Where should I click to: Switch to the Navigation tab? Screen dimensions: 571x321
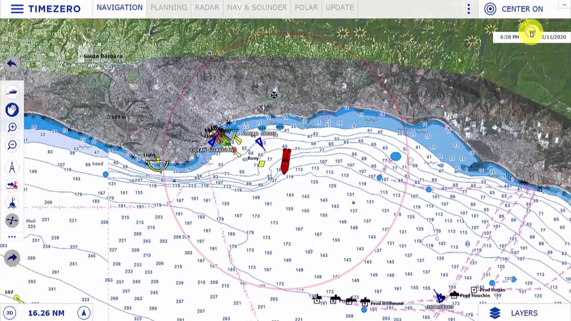[x=120, y=8]
